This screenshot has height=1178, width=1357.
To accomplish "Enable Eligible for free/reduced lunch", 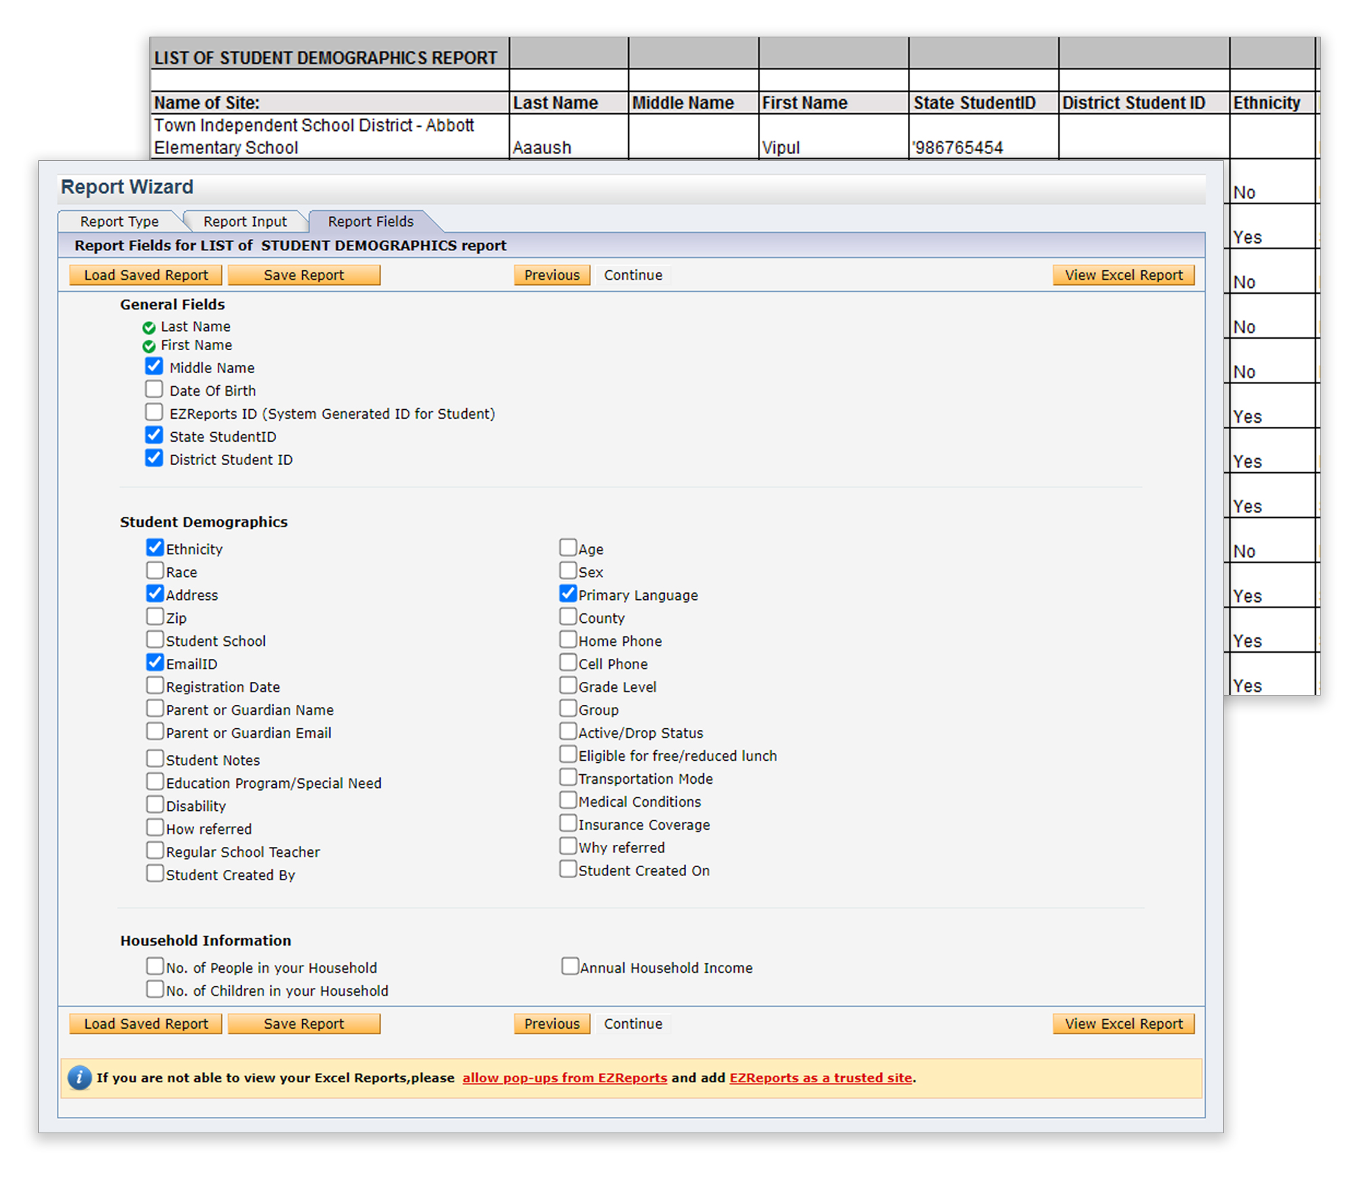I will coord(568,755).
